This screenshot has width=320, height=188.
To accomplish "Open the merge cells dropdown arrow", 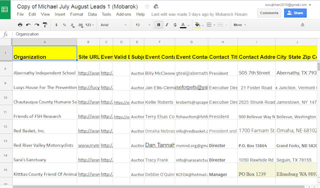I will 226,25.
